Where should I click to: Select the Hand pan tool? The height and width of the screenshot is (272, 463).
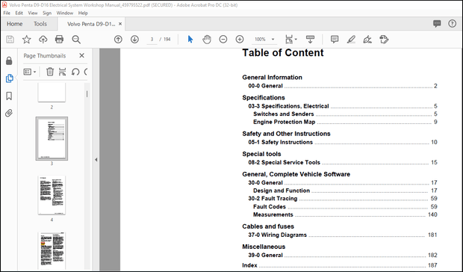(207, 40)
